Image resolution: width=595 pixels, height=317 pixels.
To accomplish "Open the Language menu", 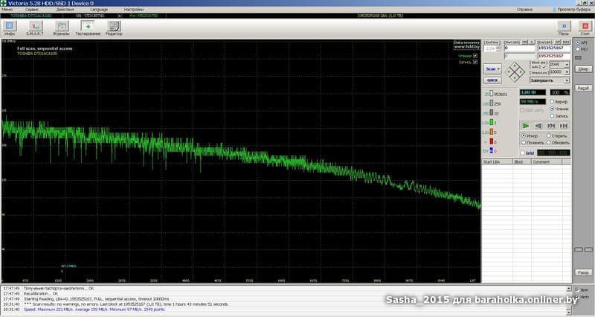I will point(99,10).
